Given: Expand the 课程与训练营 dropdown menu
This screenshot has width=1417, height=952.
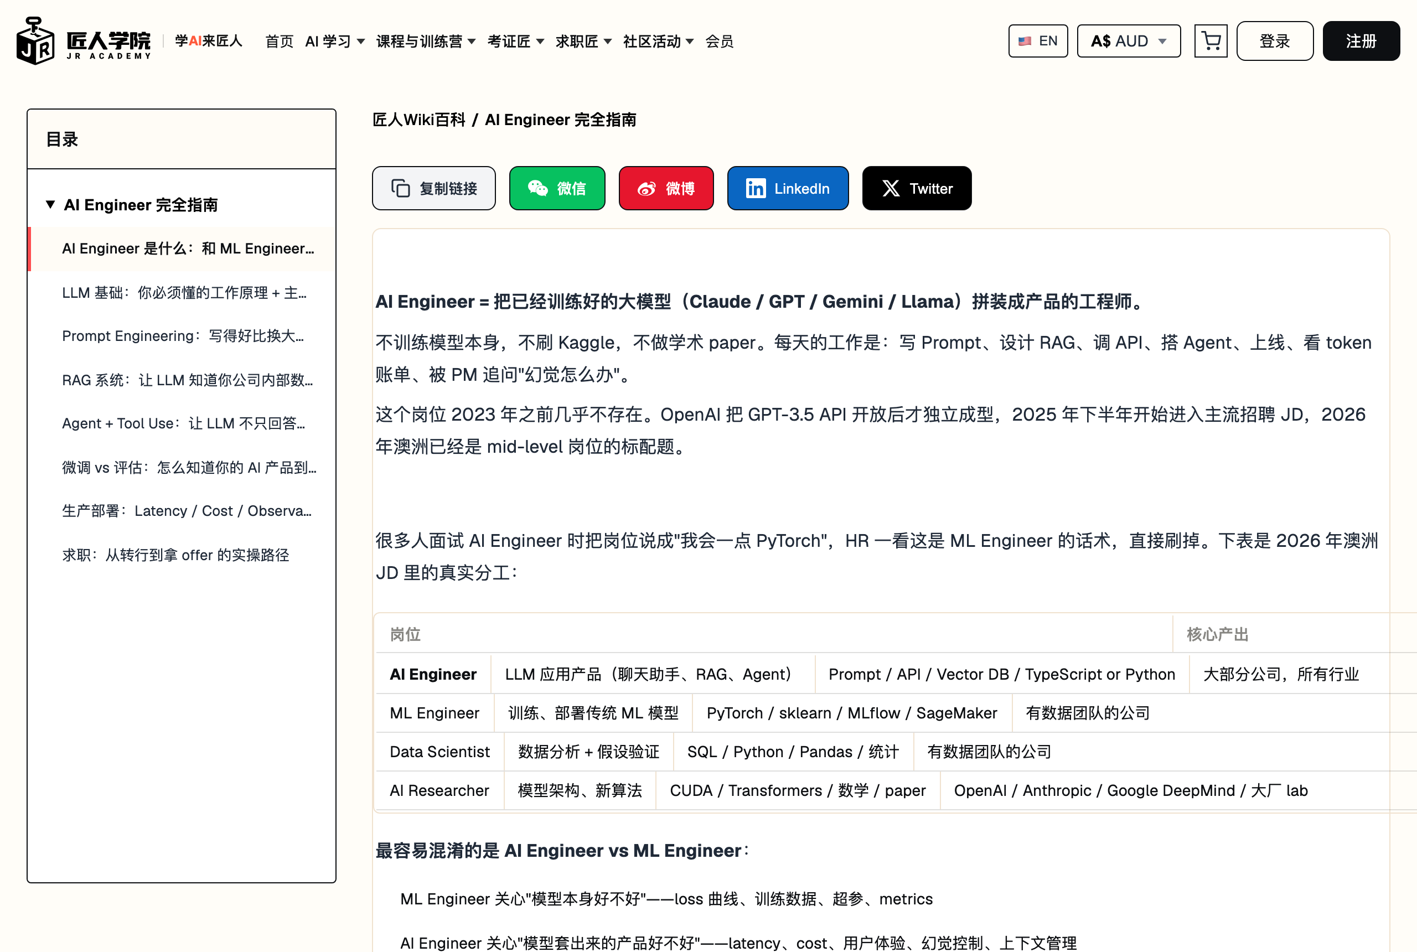Looking at the screenshot, I should click(x=426, y=42).
